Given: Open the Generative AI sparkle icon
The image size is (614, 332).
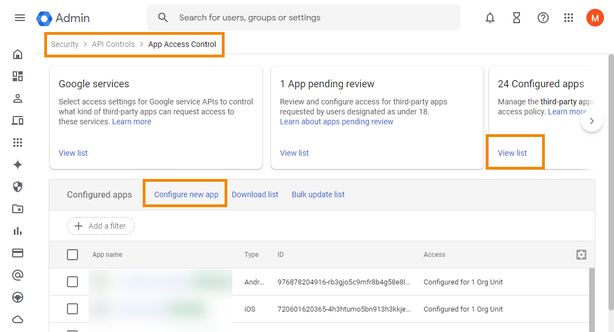Looking at the screenshot, I should click(x=17, y=165).
